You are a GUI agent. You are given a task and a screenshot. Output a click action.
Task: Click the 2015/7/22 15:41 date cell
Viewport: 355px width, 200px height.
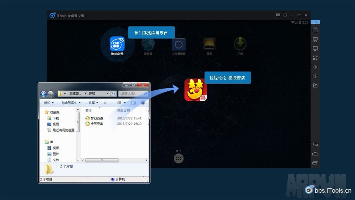[x=129, y=118]
